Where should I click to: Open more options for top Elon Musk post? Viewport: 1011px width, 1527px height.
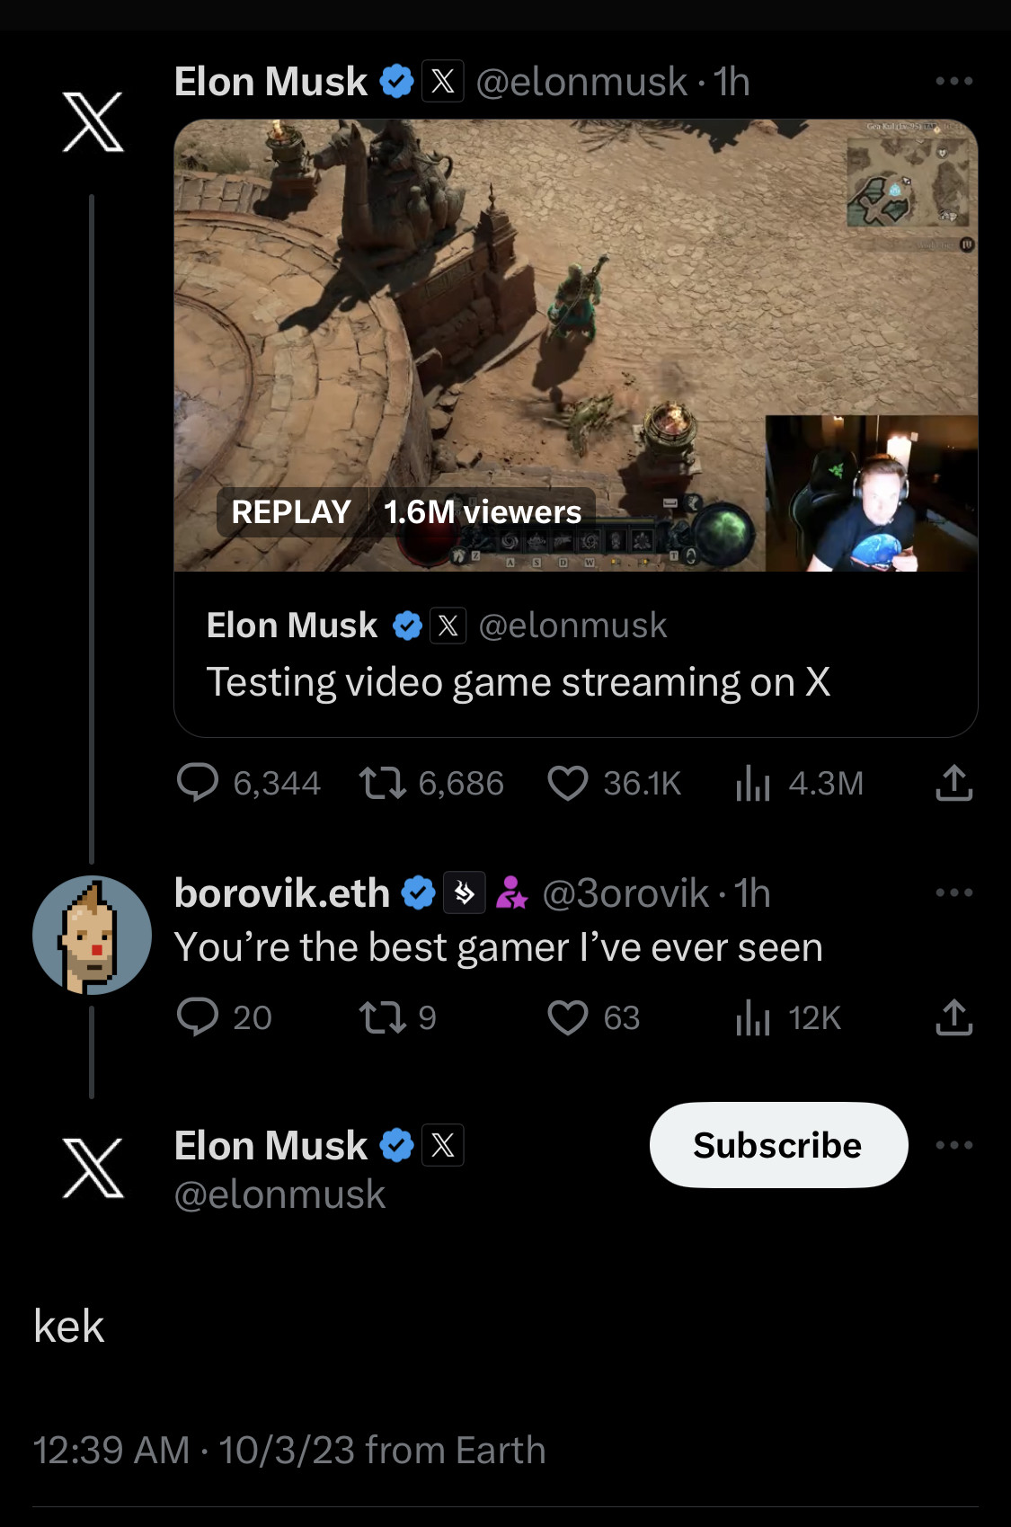(x=953, y=81)
